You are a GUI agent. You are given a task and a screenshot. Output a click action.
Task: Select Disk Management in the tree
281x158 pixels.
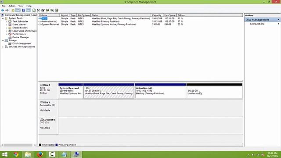(22, 43)
